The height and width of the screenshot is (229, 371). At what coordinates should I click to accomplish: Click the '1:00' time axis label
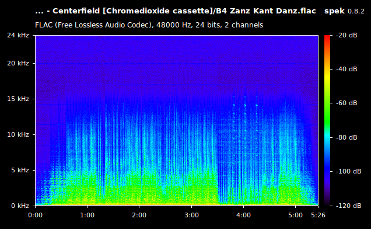pos(87,215)
